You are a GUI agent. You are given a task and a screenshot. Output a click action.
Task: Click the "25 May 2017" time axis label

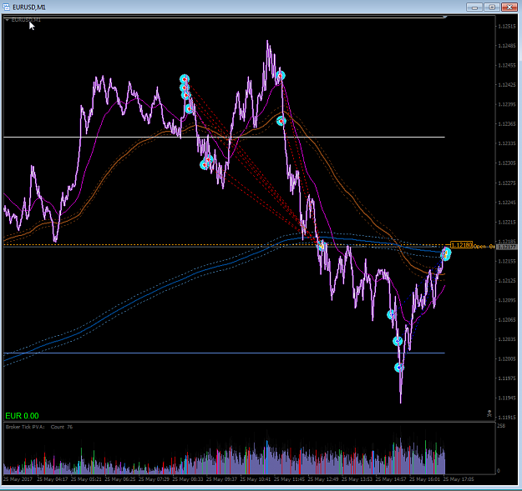click(x=18, y=479)
